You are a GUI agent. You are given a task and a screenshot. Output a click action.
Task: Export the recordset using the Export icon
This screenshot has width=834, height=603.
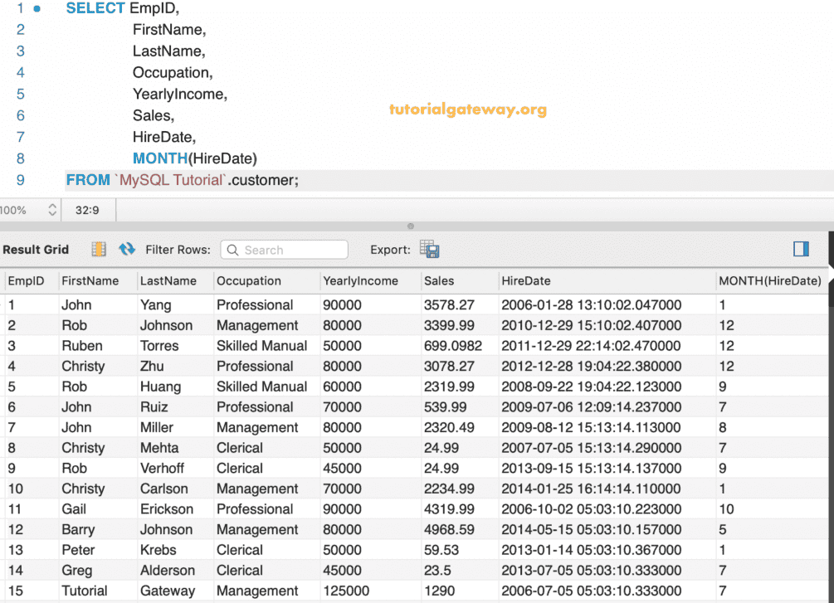429,250
